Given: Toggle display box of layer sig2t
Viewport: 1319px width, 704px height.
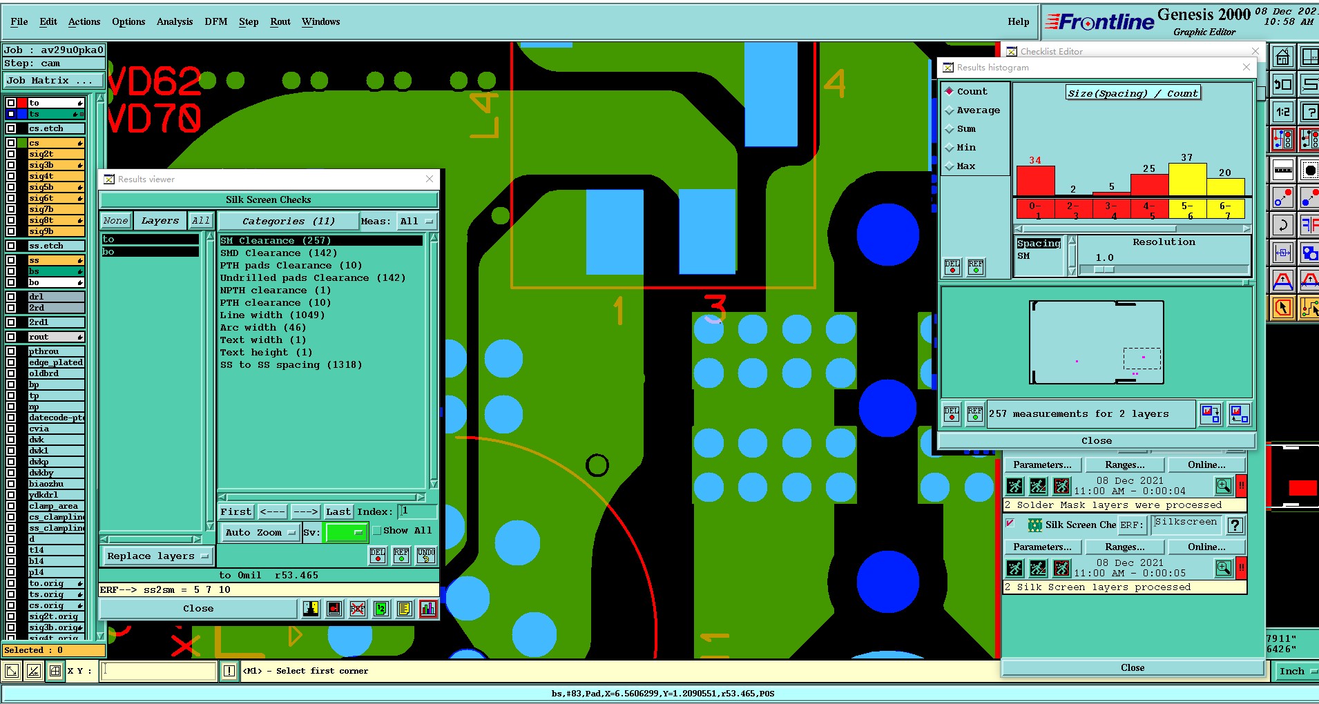Looking at the screenshot, I should [x=11, y=154].
